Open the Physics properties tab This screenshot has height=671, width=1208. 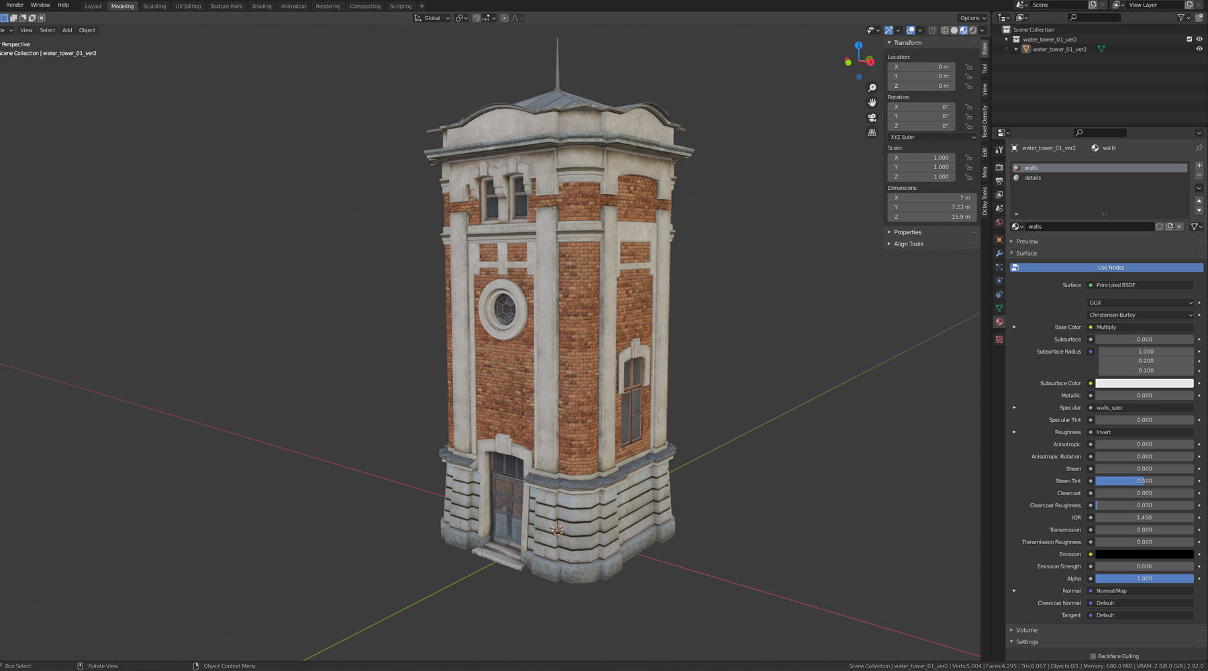pos(999,280)
